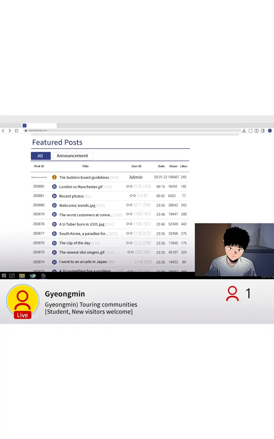Click the blue profile circle in toolbar
Viewport: 274px width, 439px height.
(x=270, y=131)
